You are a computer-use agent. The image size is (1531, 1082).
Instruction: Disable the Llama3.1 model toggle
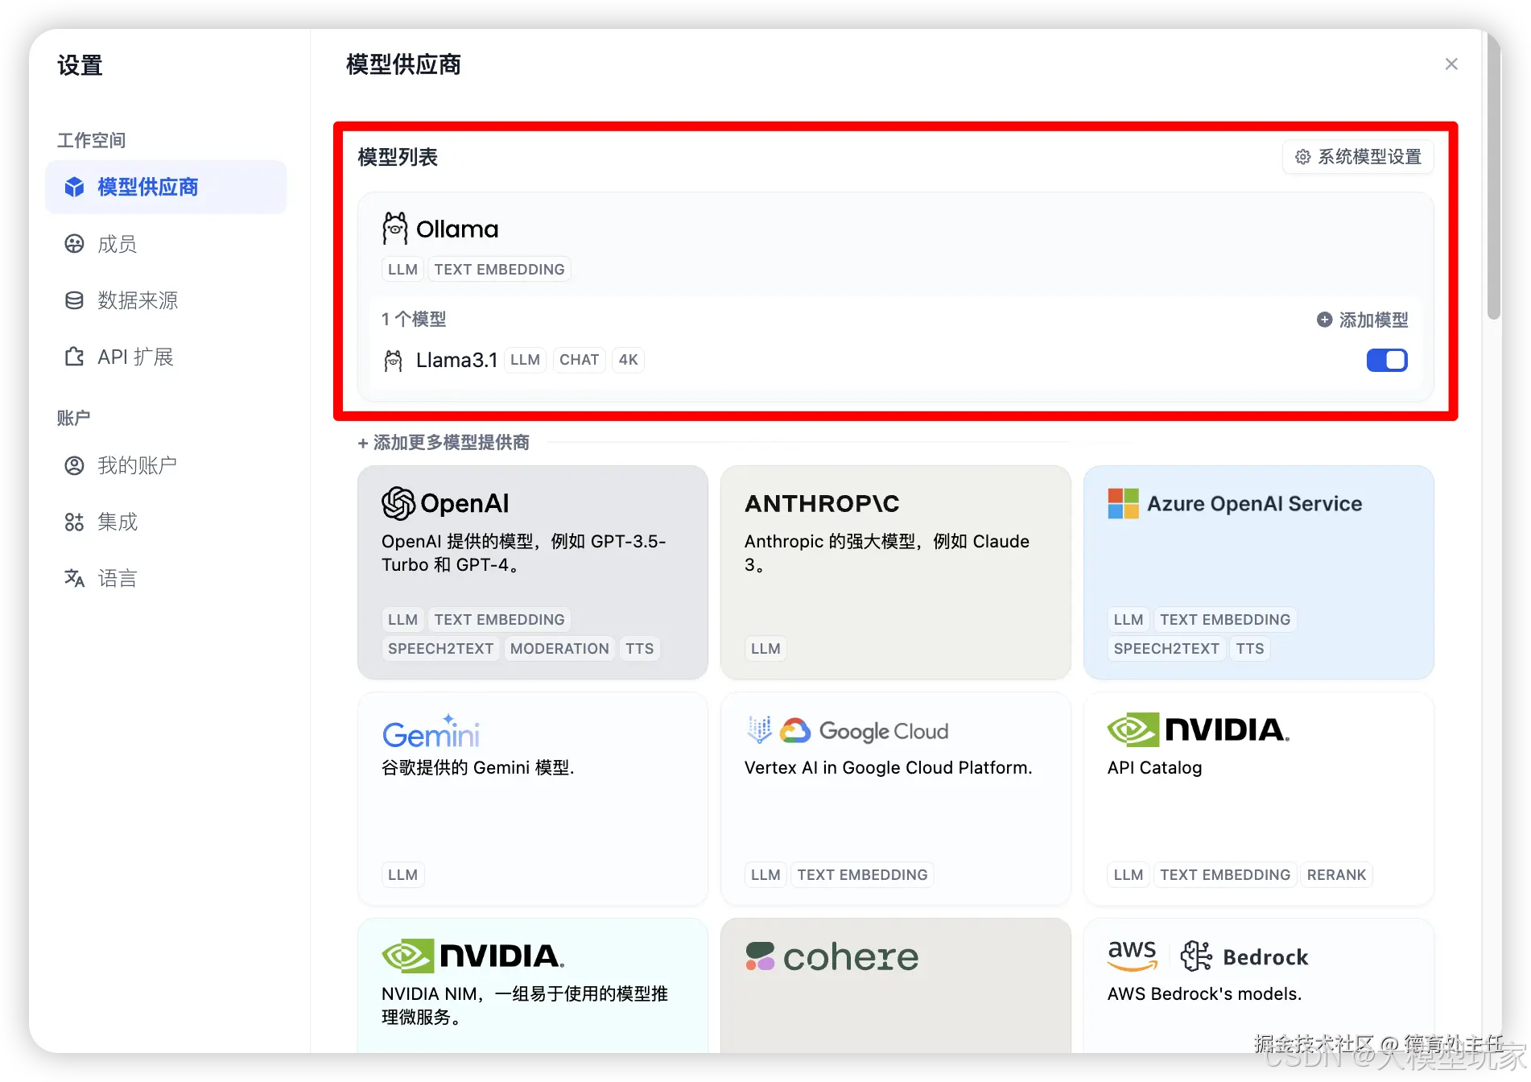pyautogui.click(x=1386, y=360)
